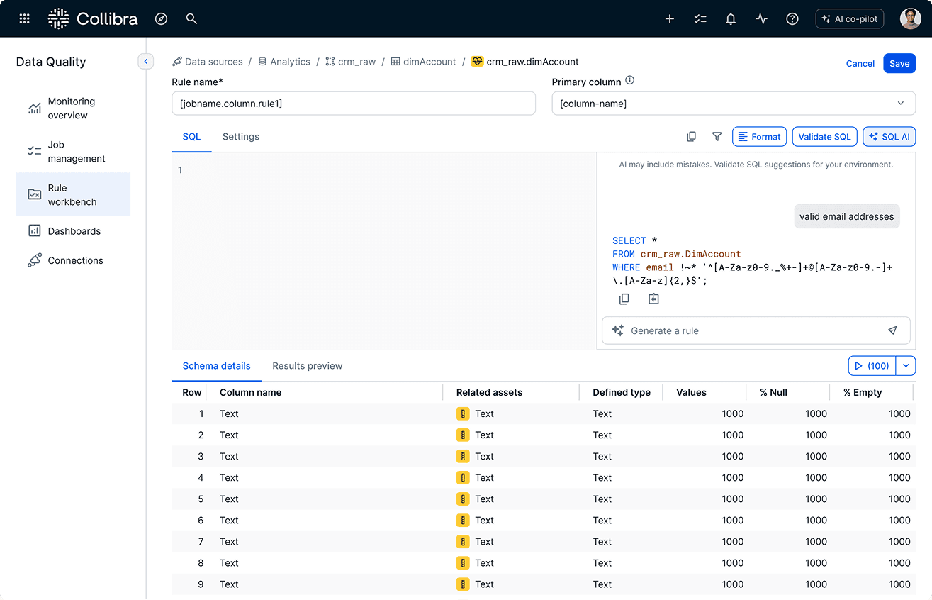Collapse the Data Quality sidebar

click(145, 62)
